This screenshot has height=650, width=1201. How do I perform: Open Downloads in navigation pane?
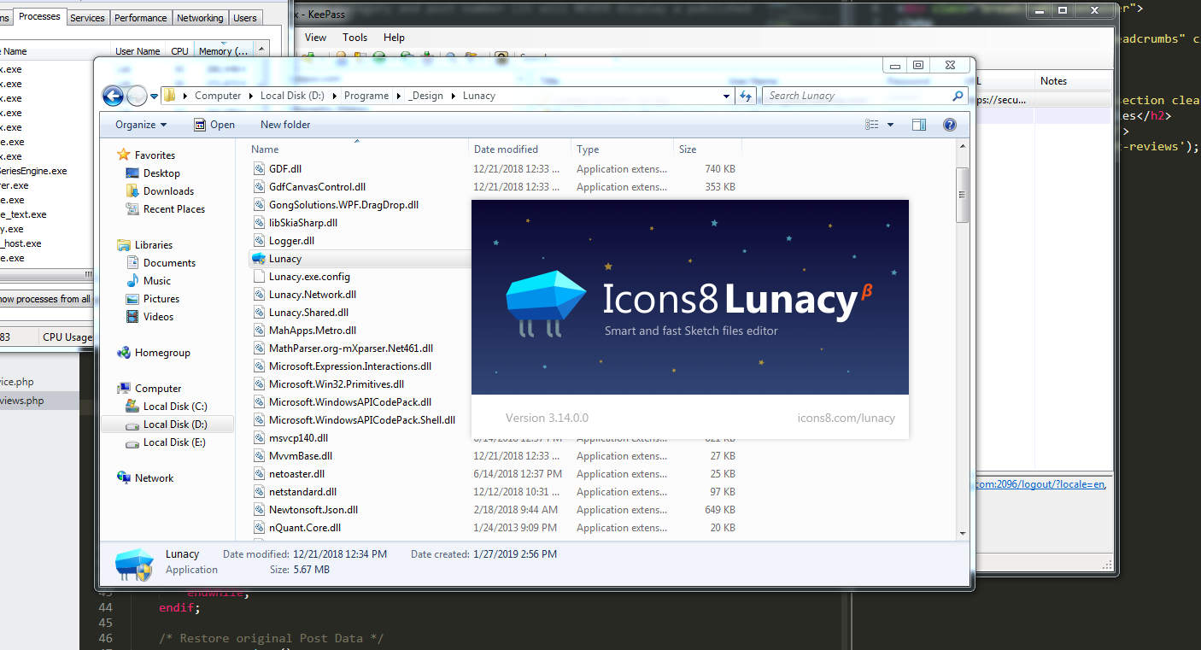pos(168,191)
